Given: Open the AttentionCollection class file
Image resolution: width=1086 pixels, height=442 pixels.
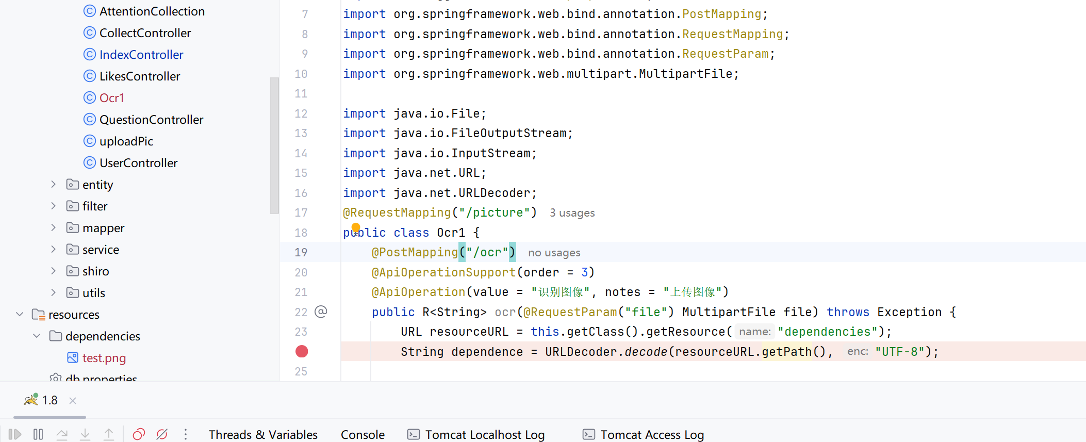Looking at the screenshot, I should click(x=152, y=11).
